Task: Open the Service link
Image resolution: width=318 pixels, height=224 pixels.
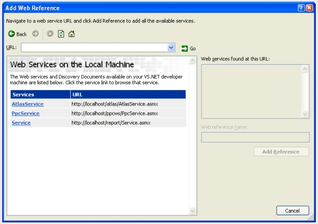Action: [21, 123]
